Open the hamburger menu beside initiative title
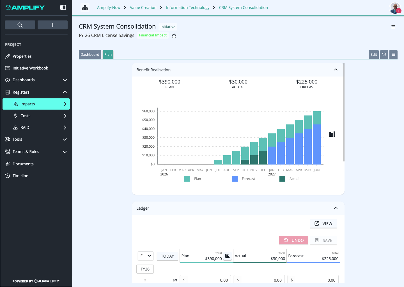The width and height of the screenshot is (404, 287). pyautogui.click(x=393, y=27)
